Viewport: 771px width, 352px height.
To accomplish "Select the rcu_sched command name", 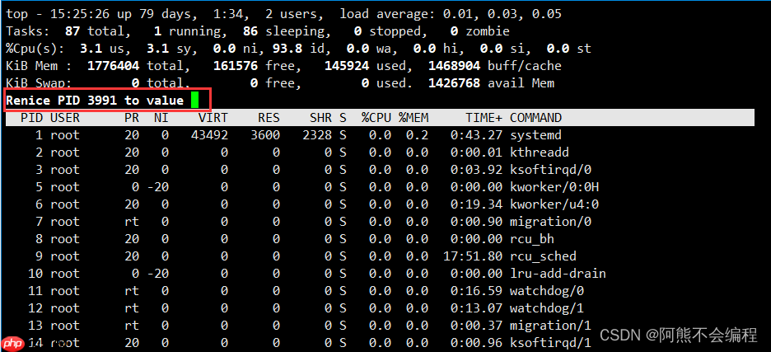I will (x=543, y=256).
